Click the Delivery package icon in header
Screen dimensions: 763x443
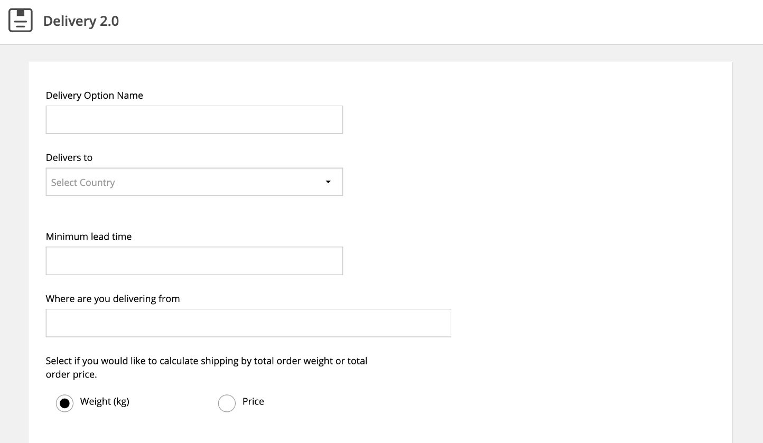pyautogui.click(x=21, y=21)
